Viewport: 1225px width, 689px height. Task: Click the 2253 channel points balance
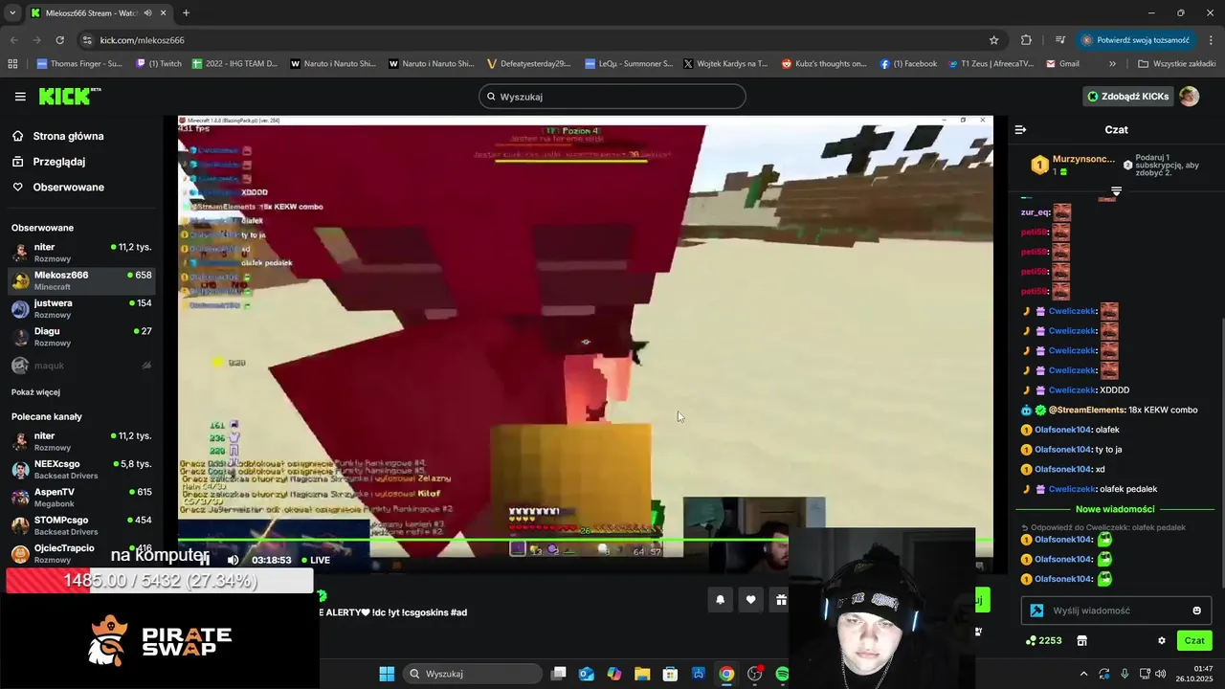(1043, 640)
